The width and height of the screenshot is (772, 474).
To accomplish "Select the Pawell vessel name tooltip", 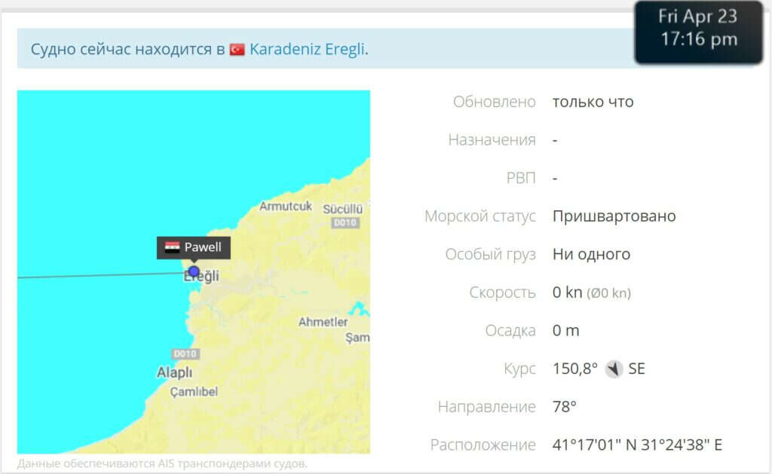I will [194, 248].
